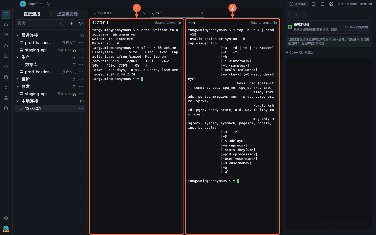This screenshot has height=235, width=376.
Task: Expand the 维护 group
Action: [x=18, y=79]
